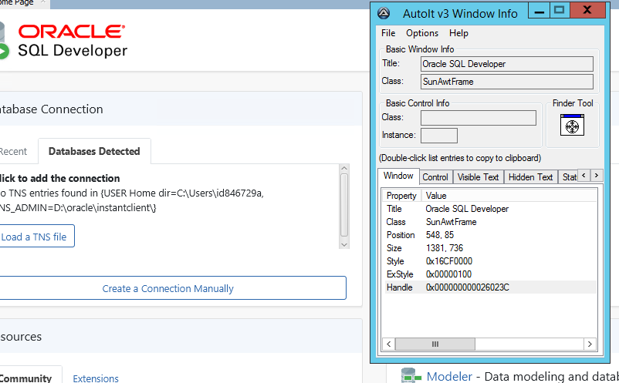The image size is (619, 383).
Task: Click the property list scroll right arrow
Action: tap(590, 344)
